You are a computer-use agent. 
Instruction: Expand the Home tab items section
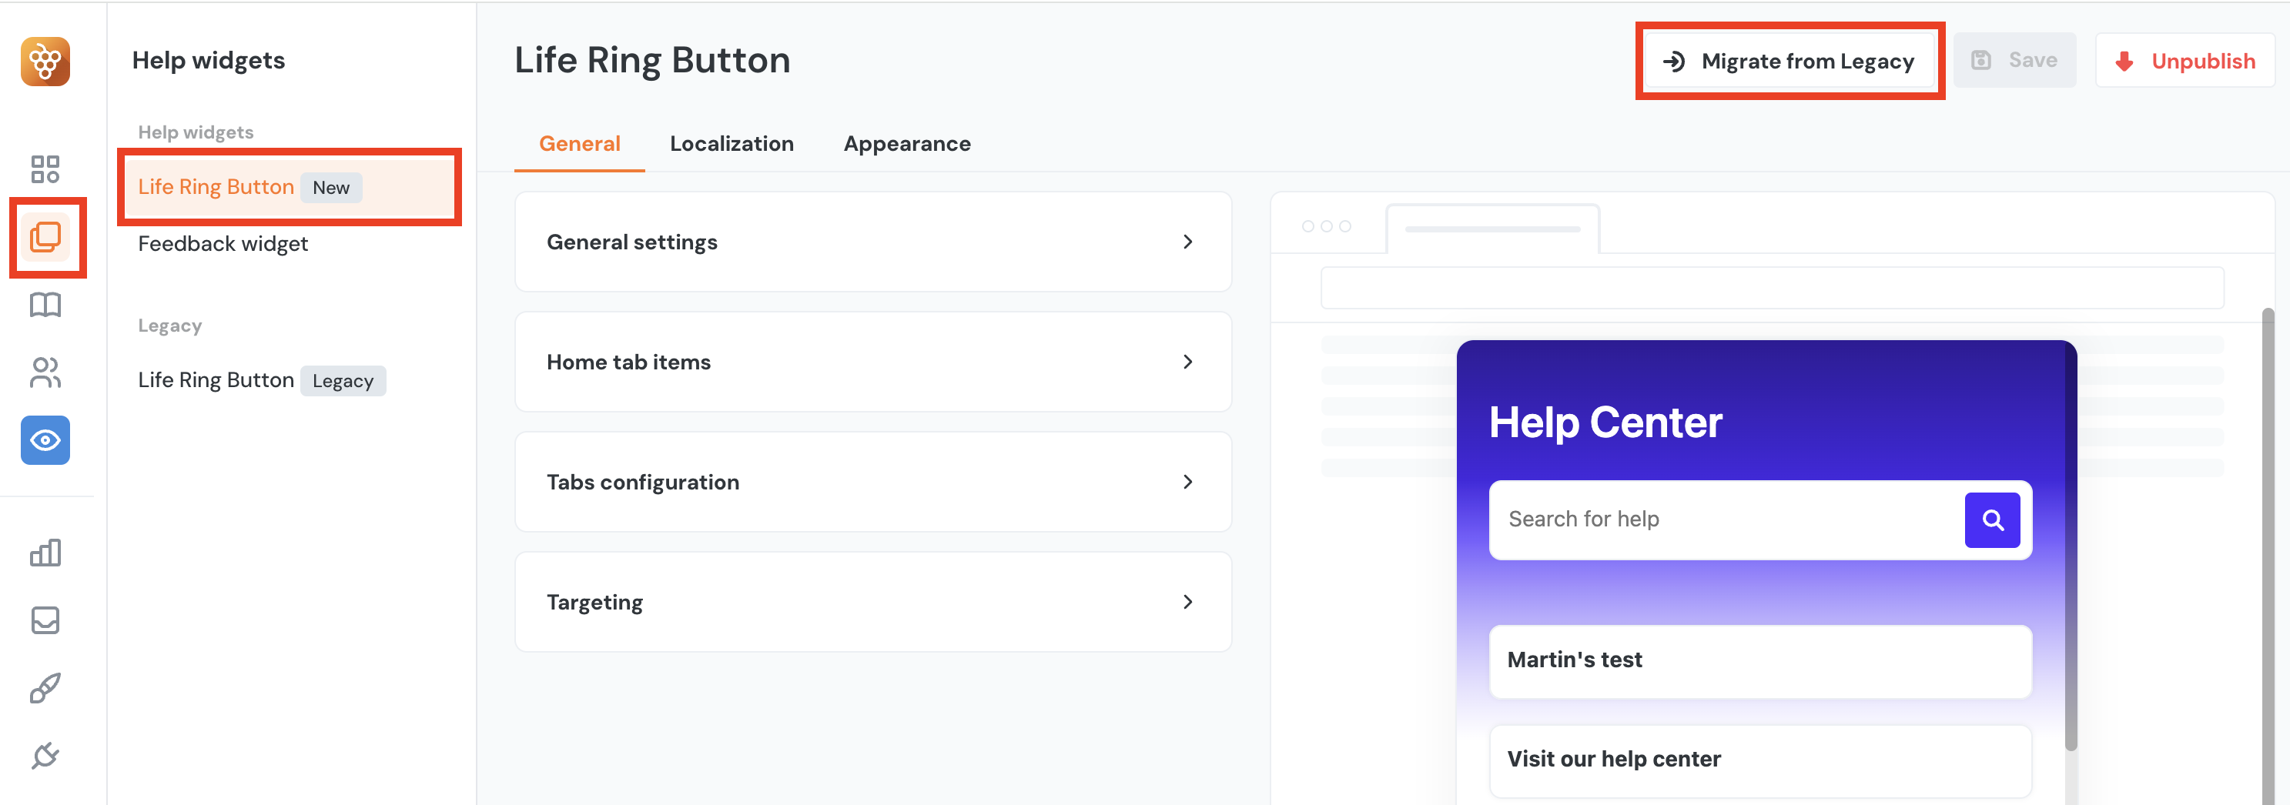click(872, 362)
